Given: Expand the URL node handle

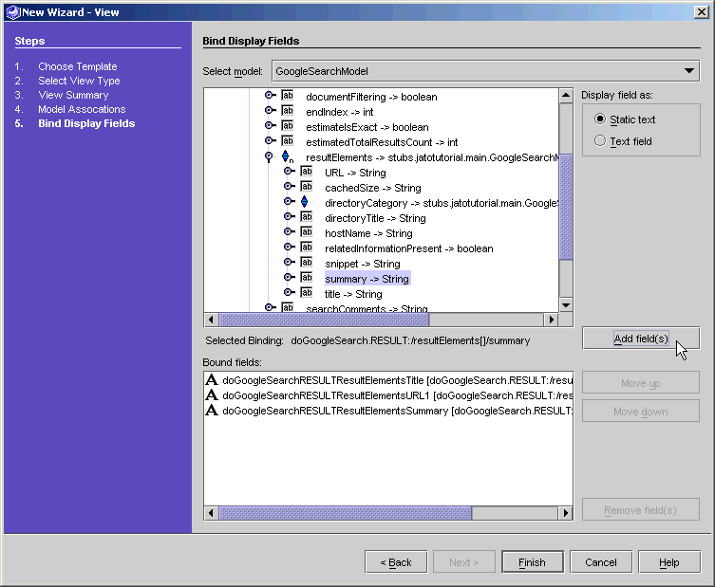Looking at the screenshot, I should point(290,171).
